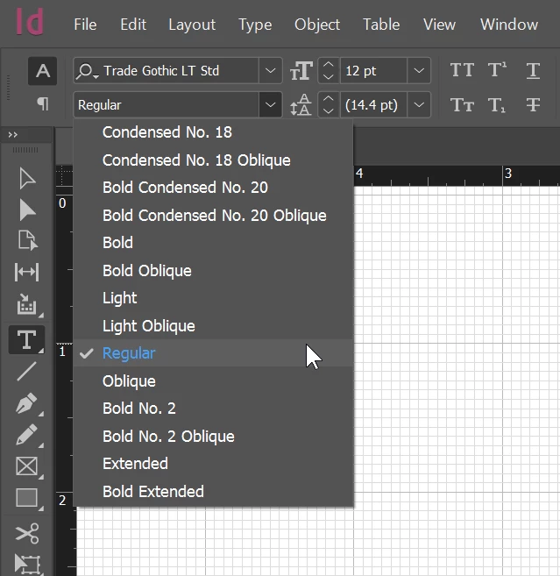Decrease font size with down stepper
This screenshot has width=560, height=576.
[x=329, y=77]
